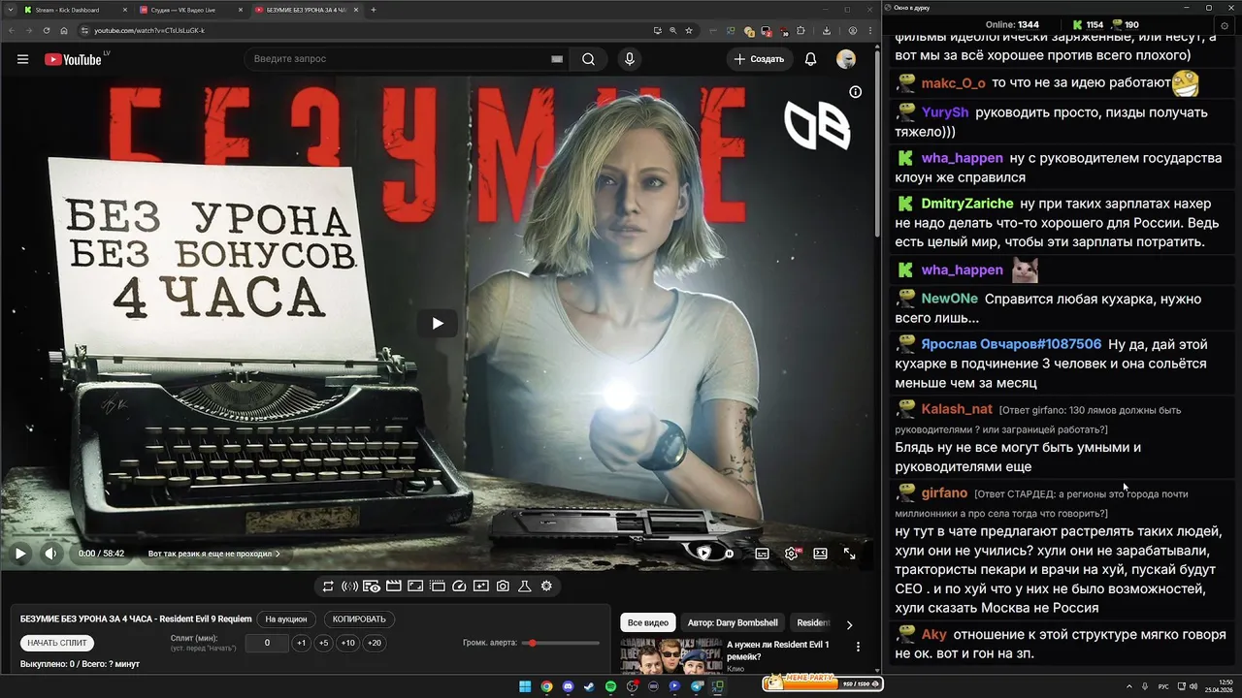This screenshot has height=698, width=1242.
Task: Click the screen-rectangle icon under the video
Action: (x=415, y=586)
